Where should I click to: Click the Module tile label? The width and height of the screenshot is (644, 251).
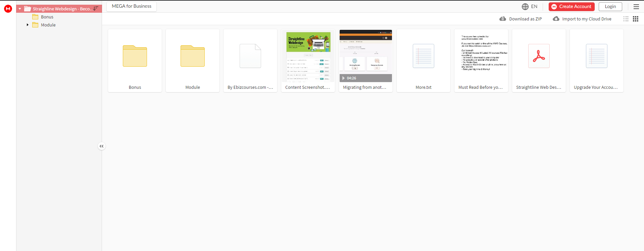tap(193, 87)
